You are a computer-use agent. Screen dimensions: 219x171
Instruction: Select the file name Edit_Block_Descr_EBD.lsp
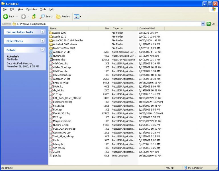[x=67, y=98]
